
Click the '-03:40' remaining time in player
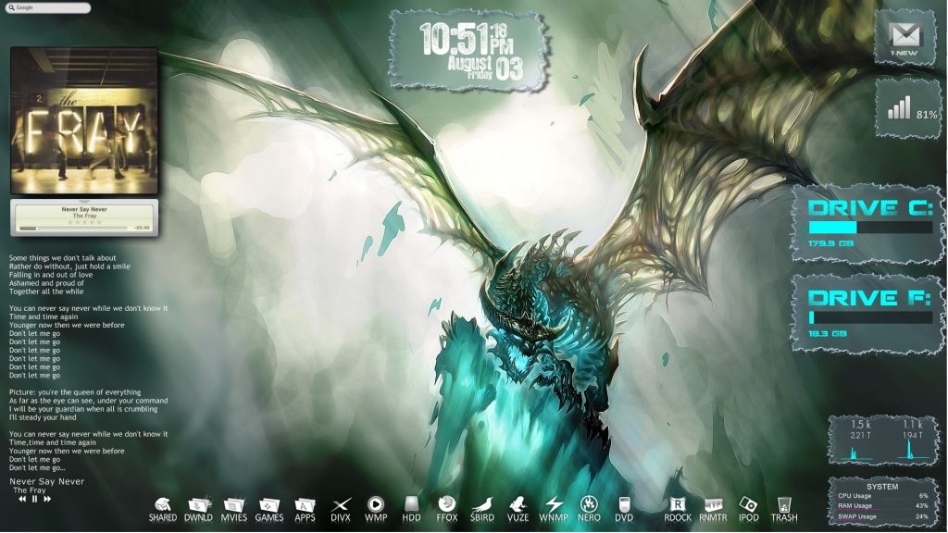[x=142, y=228]
